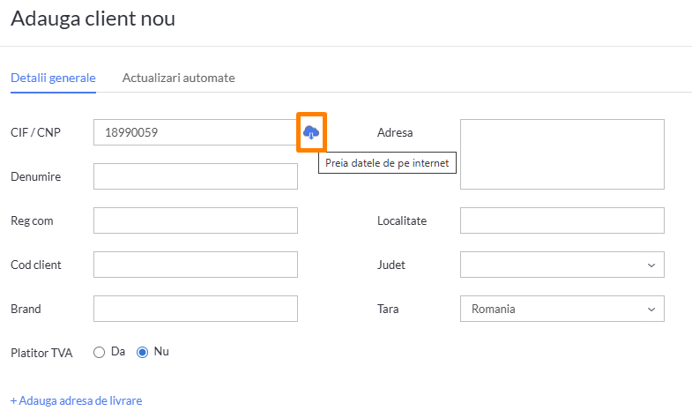Expand the Tara dropdown showing Romania
692x418 pixels.
[x=562, y=309]
